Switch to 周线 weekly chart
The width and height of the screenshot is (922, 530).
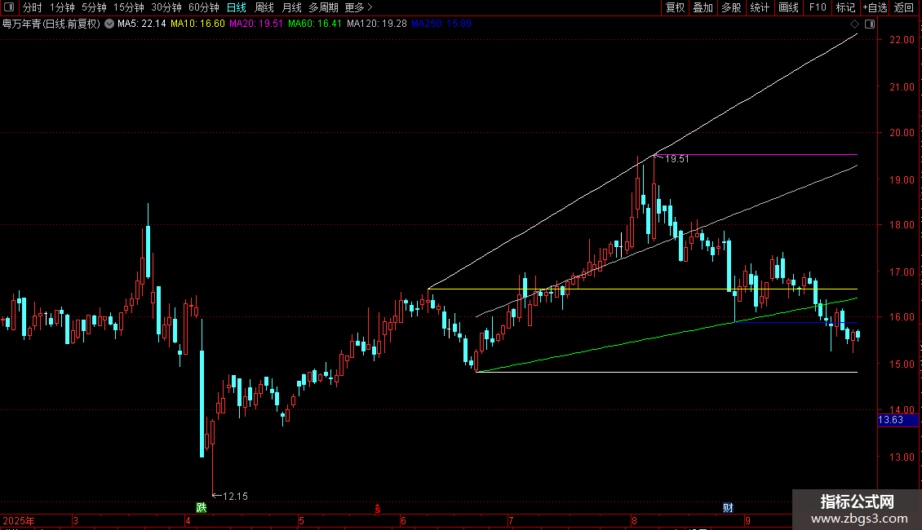coord(264,7)
